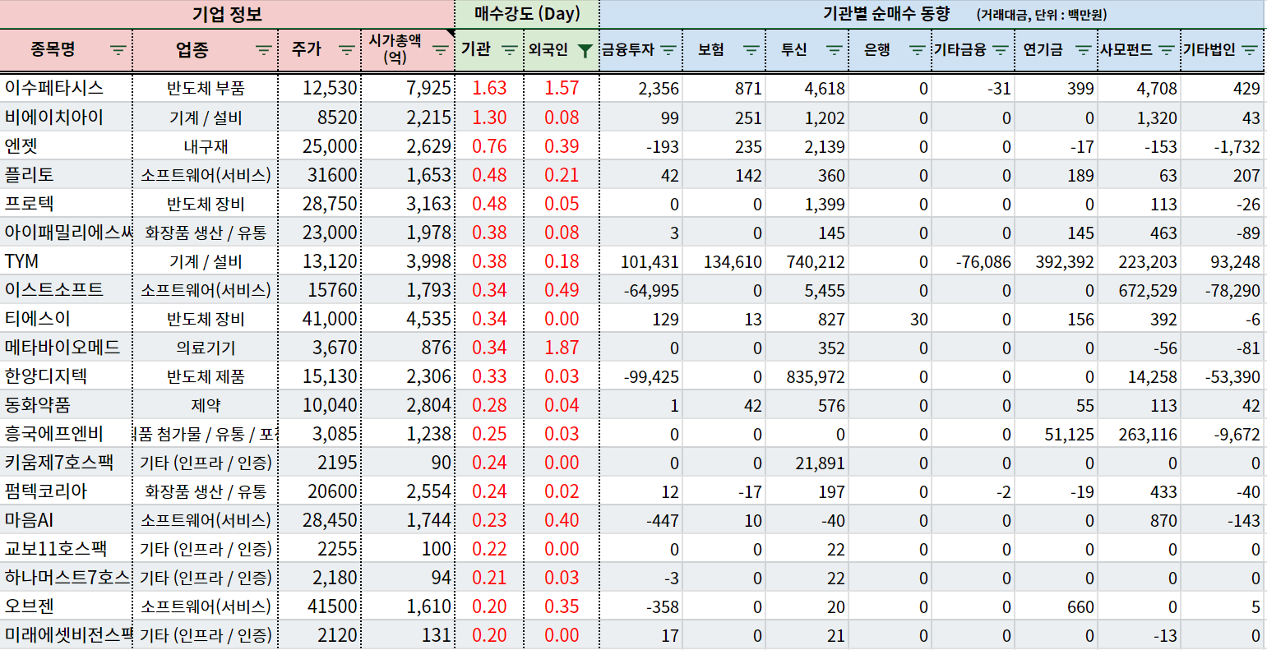Click the price cell 12,530
Viewport: 1267px width, 650px height.
[320, 88]
